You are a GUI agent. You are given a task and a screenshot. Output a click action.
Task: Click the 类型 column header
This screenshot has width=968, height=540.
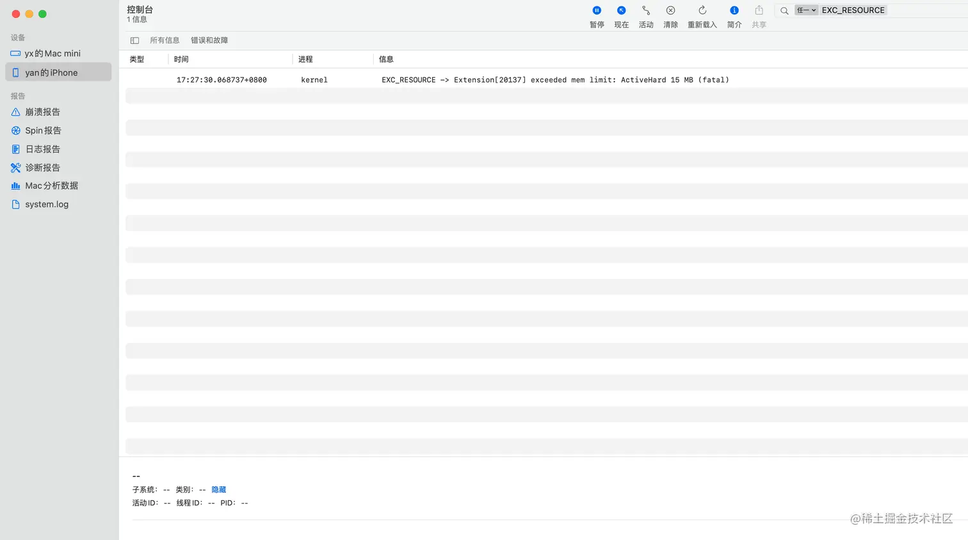point(137,60)
